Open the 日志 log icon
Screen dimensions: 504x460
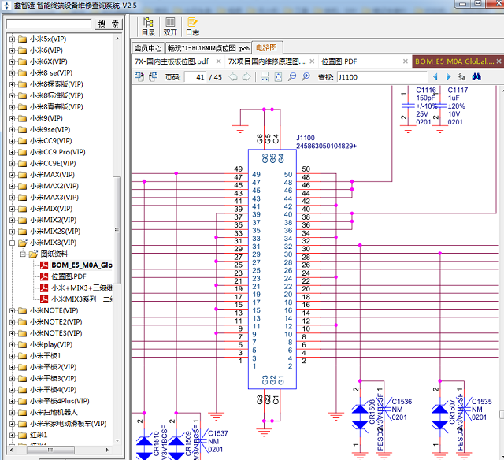pos(192,27)
